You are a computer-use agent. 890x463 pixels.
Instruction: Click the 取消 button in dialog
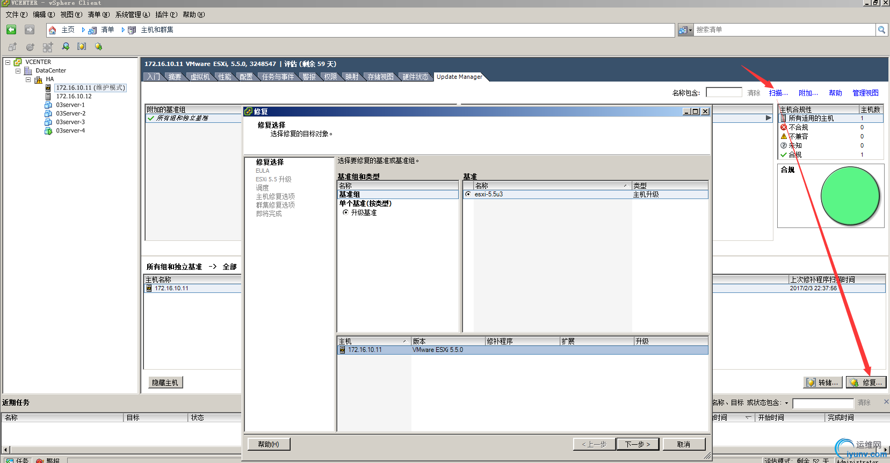684,444
